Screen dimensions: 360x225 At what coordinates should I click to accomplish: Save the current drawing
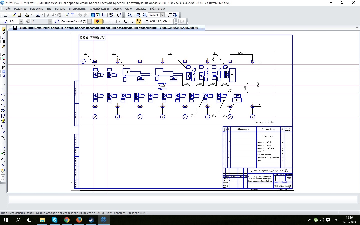(x=19, y=15)
